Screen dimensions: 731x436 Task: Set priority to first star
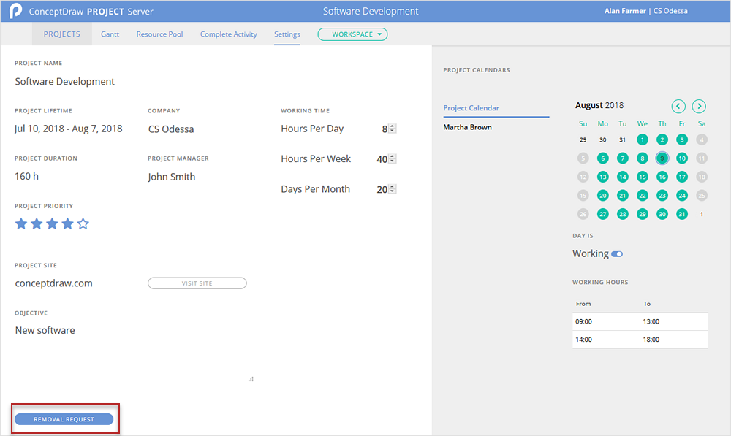(21, 223)
